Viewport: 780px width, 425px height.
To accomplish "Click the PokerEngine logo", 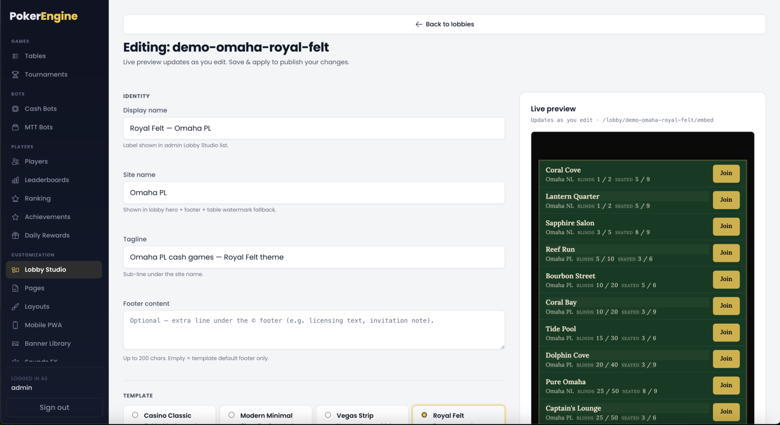I will 43,17.
